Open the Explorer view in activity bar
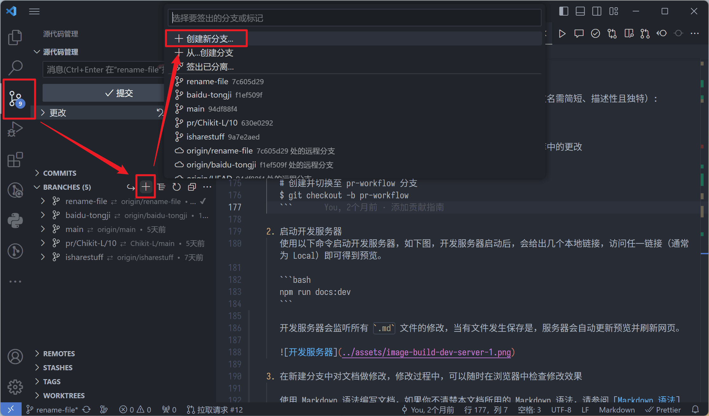Viewport: 709px width, 416px height. click(x=15, y=38)
